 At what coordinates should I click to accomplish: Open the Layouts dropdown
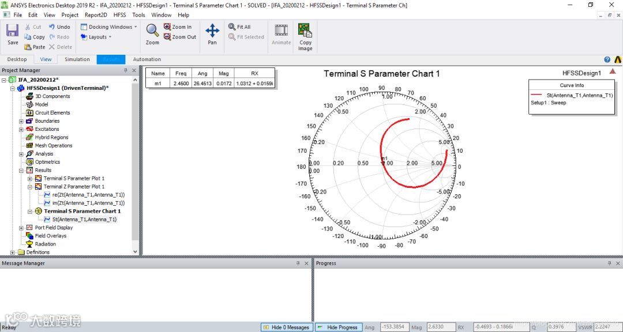[96, 37]
